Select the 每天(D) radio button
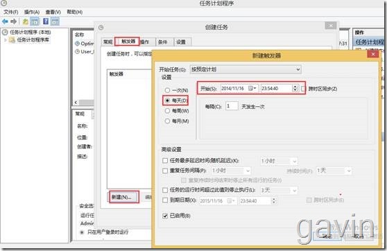Screen dimensions: 387x251 [167, 101]
